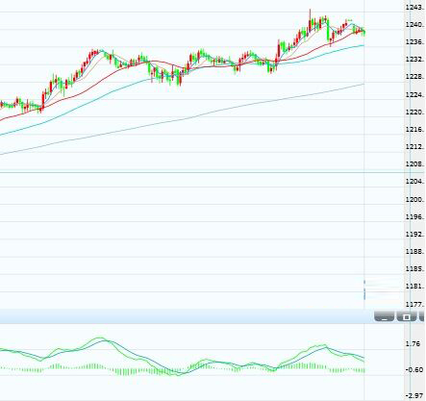This screenshot has width=426, height=401.
Task: Click the 1216 price axis label
Action: point(415,129)
